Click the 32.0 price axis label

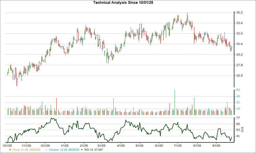[x=240, y=33]
